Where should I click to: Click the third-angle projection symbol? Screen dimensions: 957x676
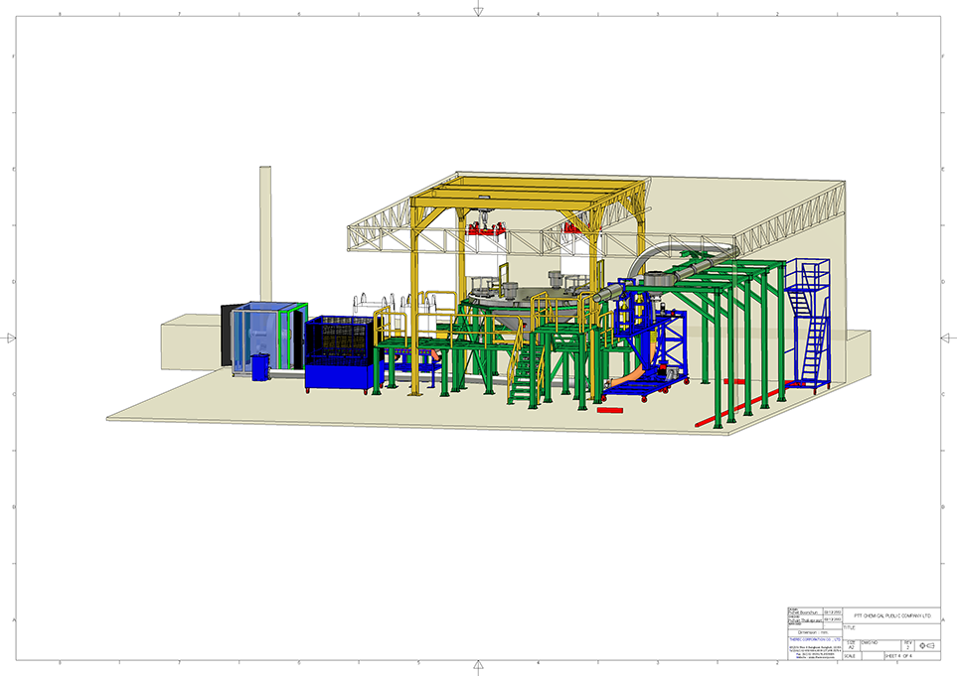927,646
